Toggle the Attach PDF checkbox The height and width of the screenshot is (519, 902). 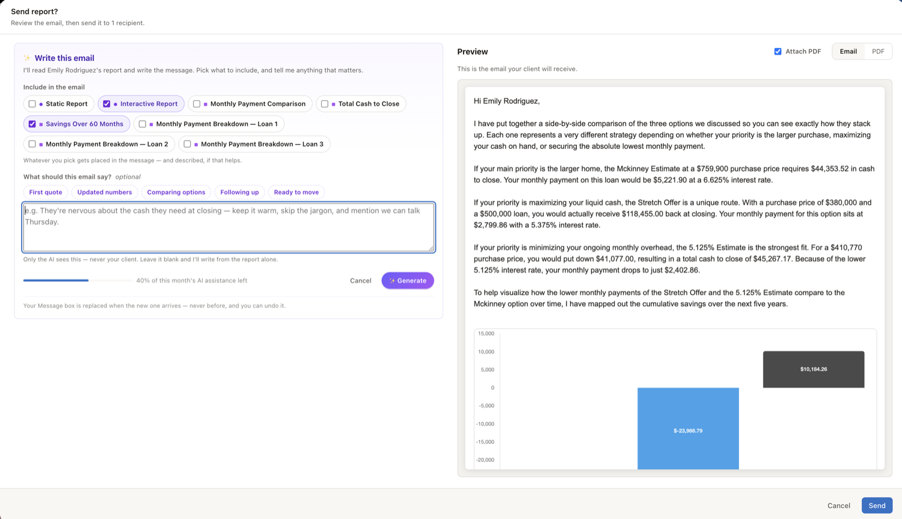(778, 52)
